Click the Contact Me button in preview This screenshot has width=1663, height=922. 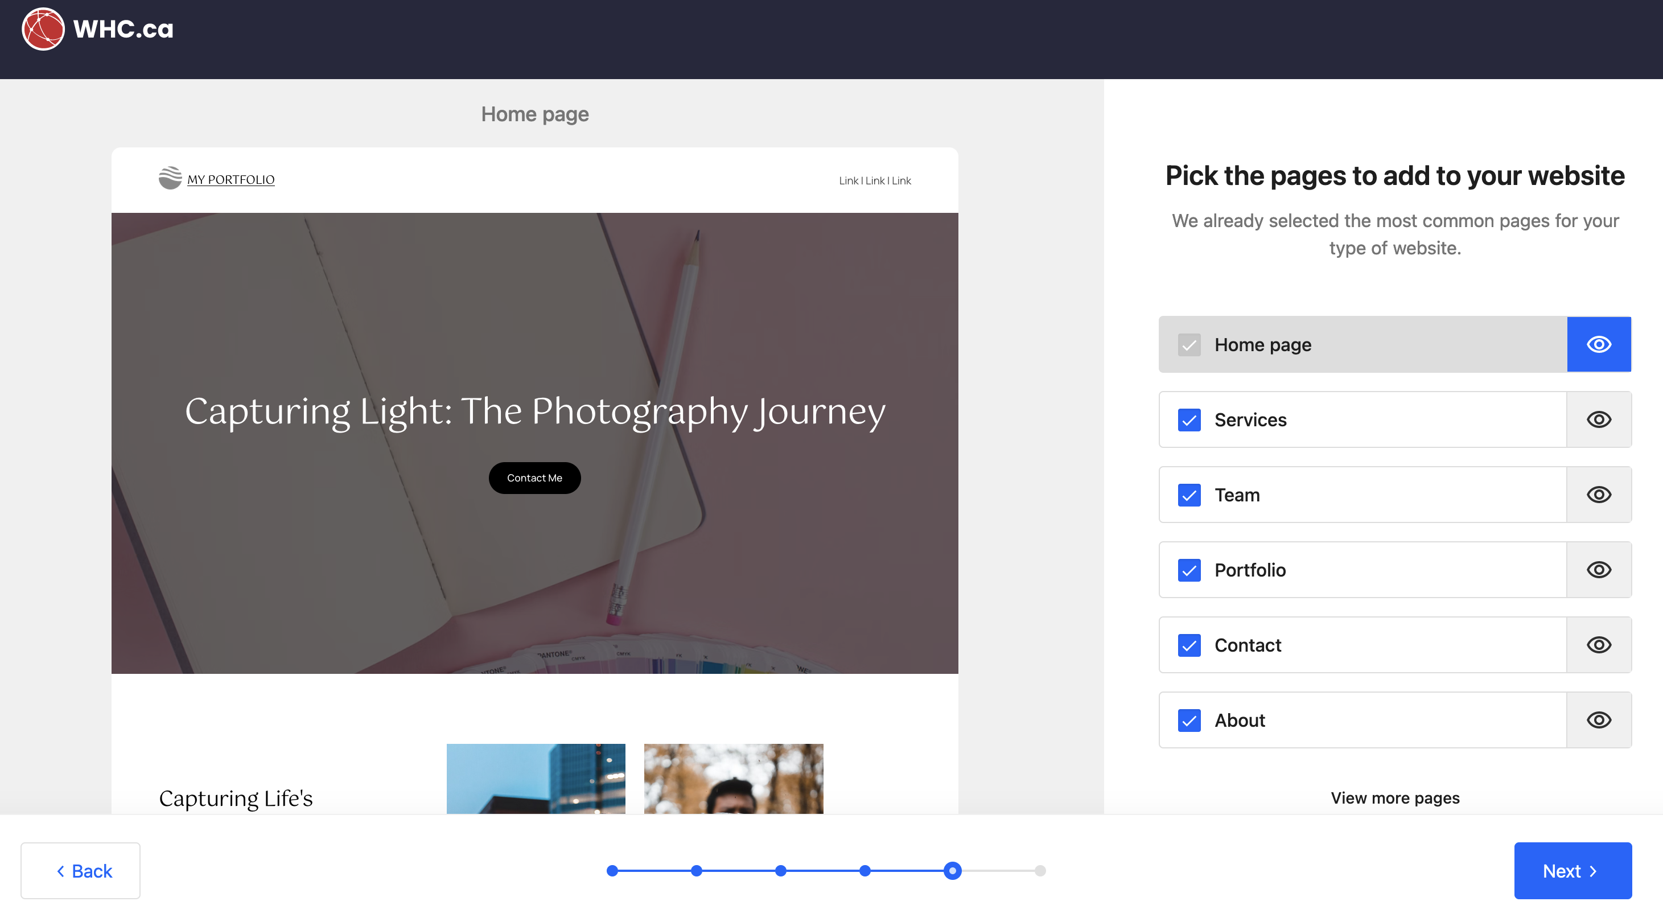tap(534, 478)
